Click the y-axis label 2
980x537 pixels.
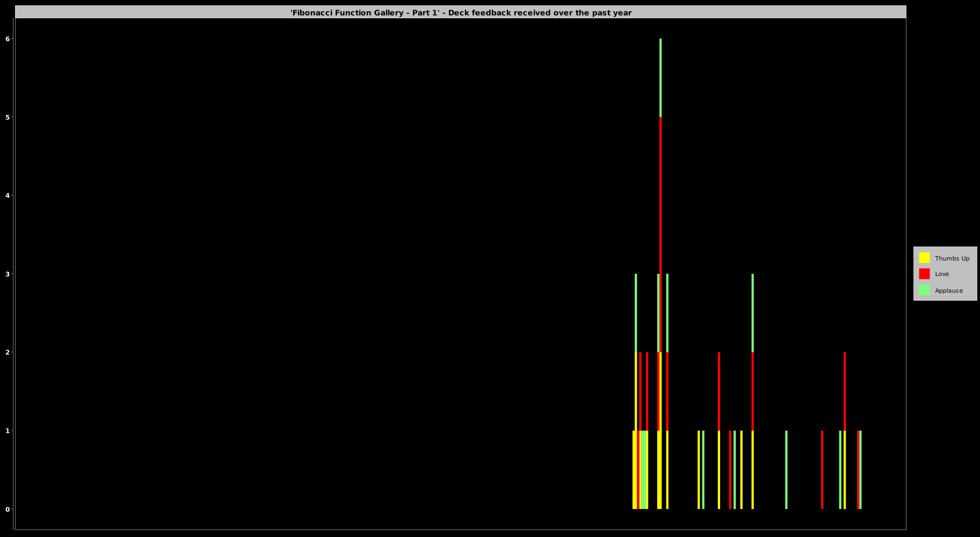(x=8, y=352)
